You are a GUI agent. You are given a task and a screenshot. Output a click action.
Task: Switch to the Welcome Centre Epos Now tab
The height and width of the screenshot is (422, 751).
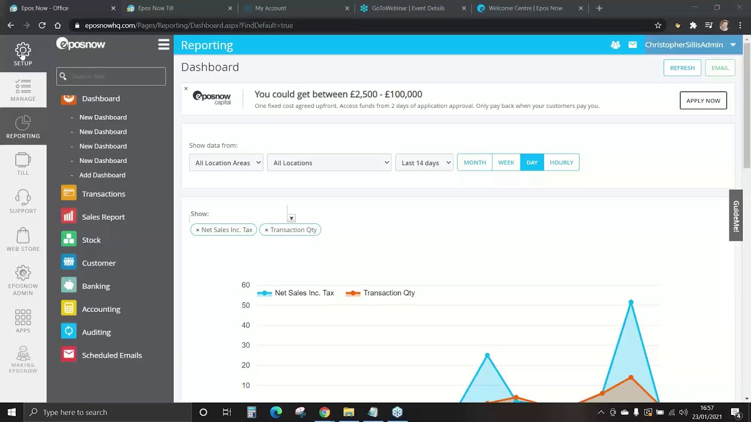[x=529, y=8]
